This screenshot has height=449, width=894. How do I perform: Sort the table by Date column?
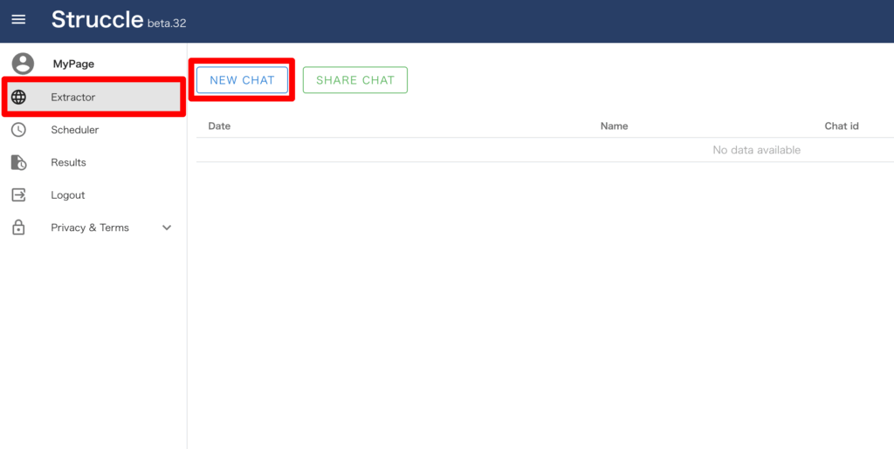point(219,126)
